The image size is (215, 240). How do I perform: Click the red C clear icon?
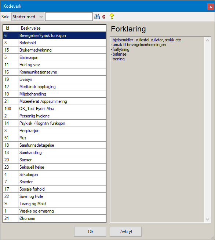pos(104,17)
